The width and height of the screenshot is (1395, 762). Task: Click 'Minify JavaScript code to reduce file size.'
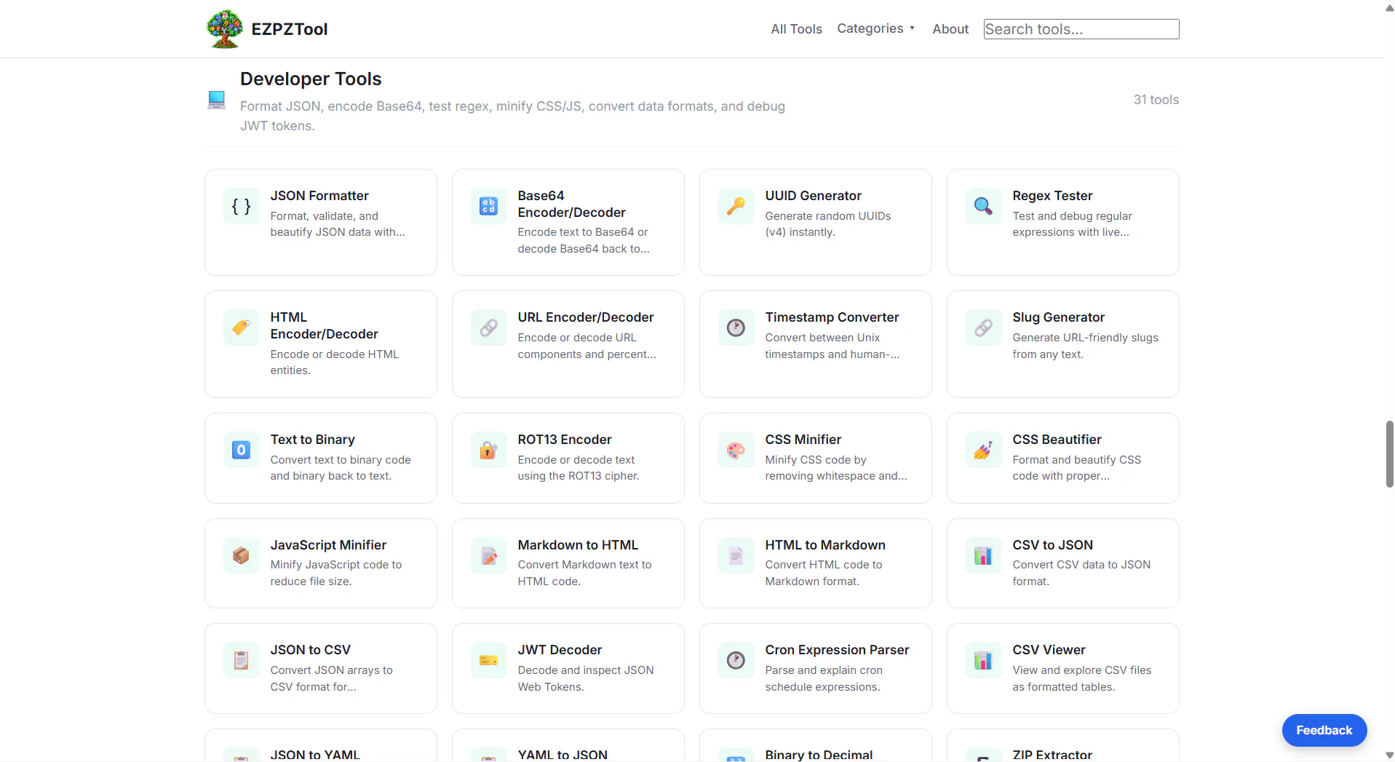tap(335, 573)
